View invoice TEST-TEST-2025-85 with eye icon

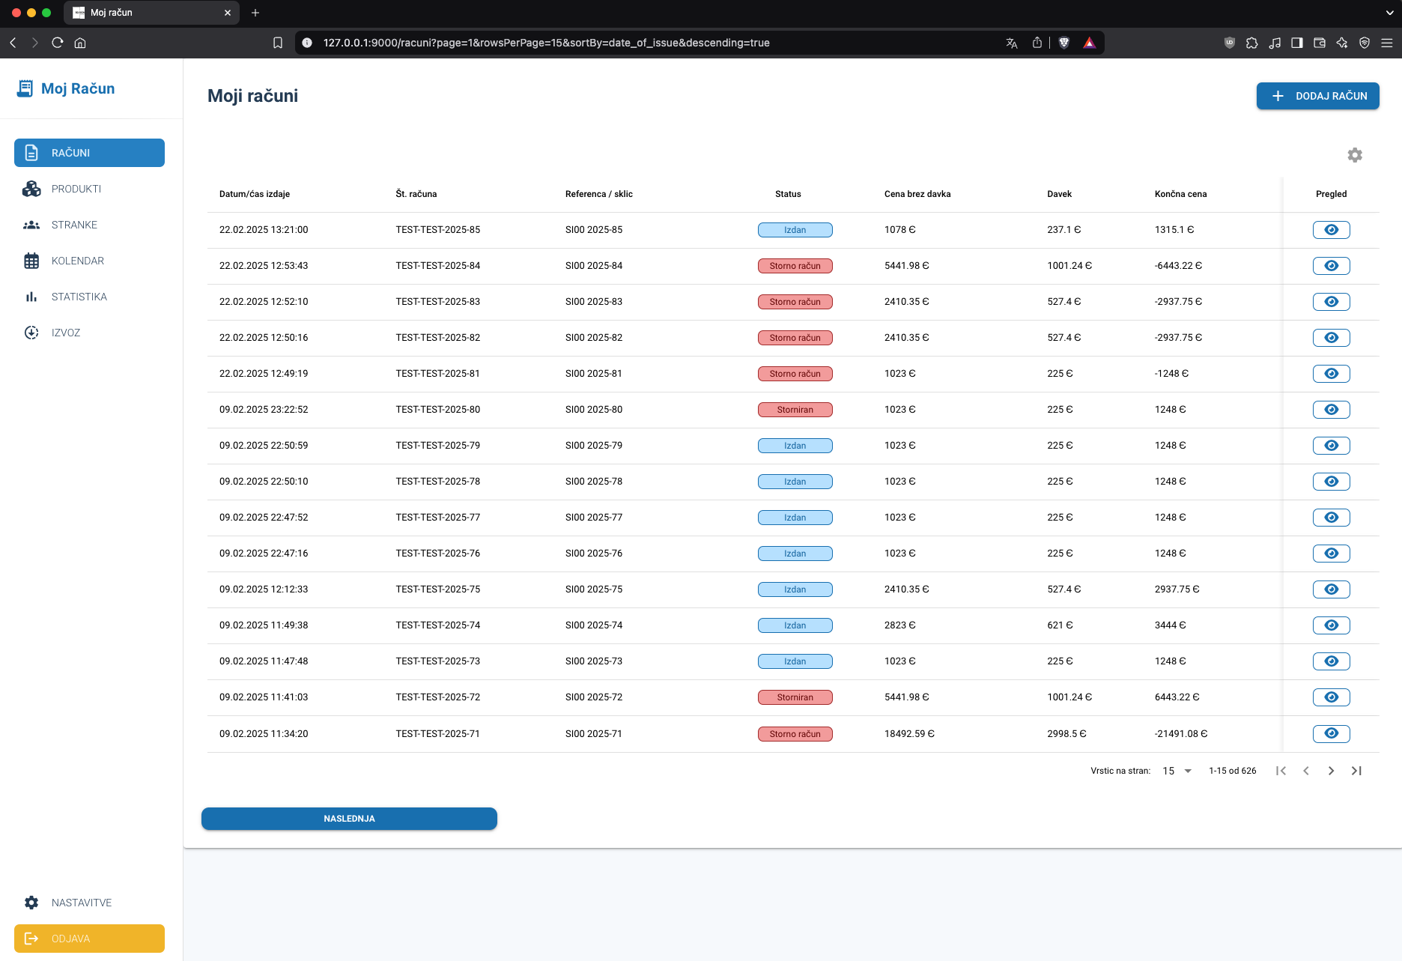(x=1331, y=230)
